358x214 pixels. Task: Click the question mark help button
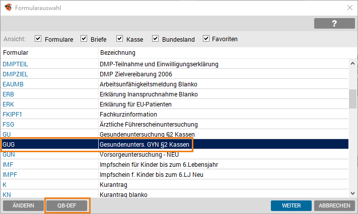[x=334, y=24]
